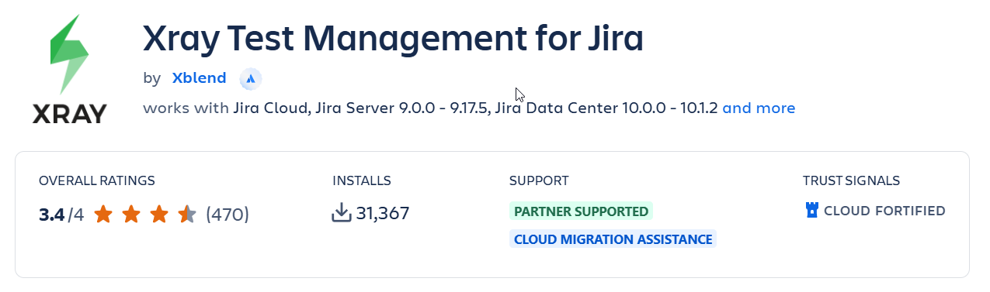Click the OVERALL RATINGS heading
This screenshot has height=292, width=990.
pos(97,180)
